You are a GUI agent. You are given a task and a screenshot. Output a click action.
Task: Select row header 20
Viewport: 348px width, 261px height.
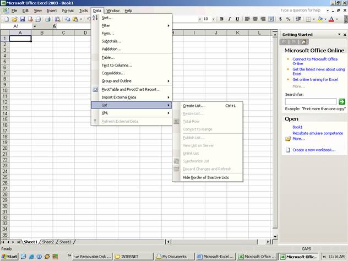[4, 148]
